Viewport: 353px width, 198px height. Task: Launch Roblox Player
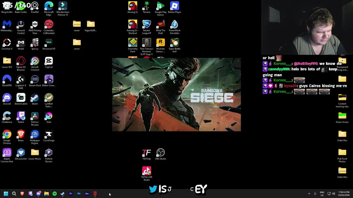(x=175, y=7)
